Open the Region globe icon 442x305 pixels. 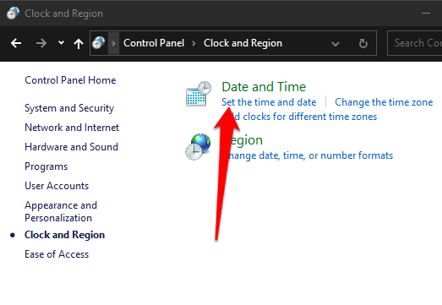pyautogui.click(x=198, y=146)
